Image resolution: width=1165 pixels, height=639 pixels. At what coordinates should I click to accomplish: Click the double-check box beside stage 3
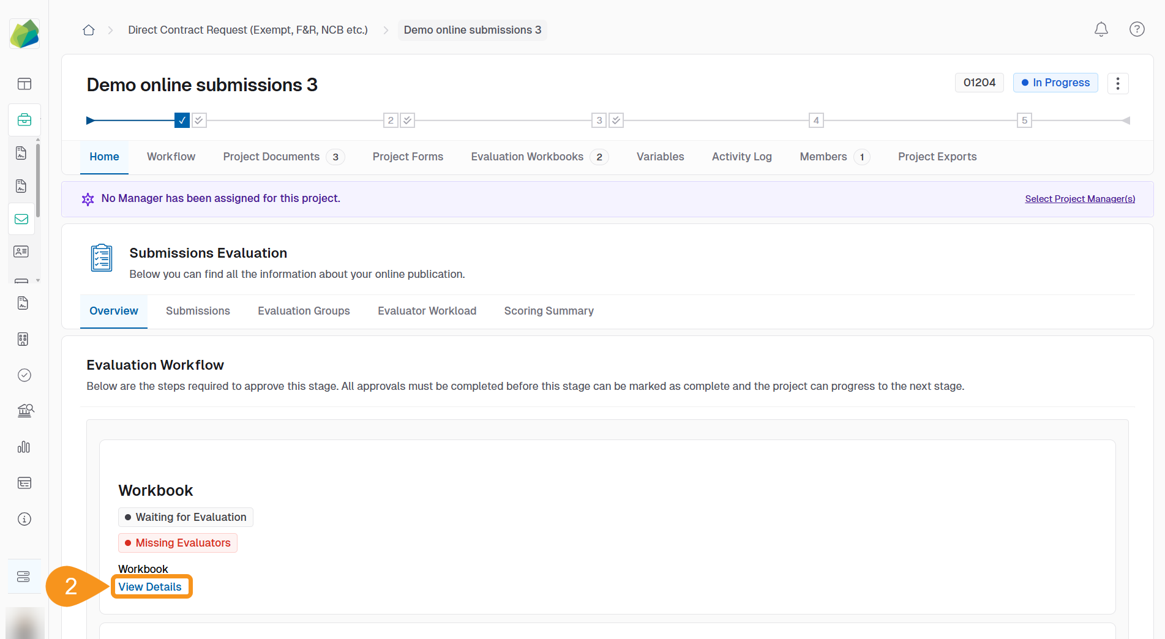click(x=616, y=121)
